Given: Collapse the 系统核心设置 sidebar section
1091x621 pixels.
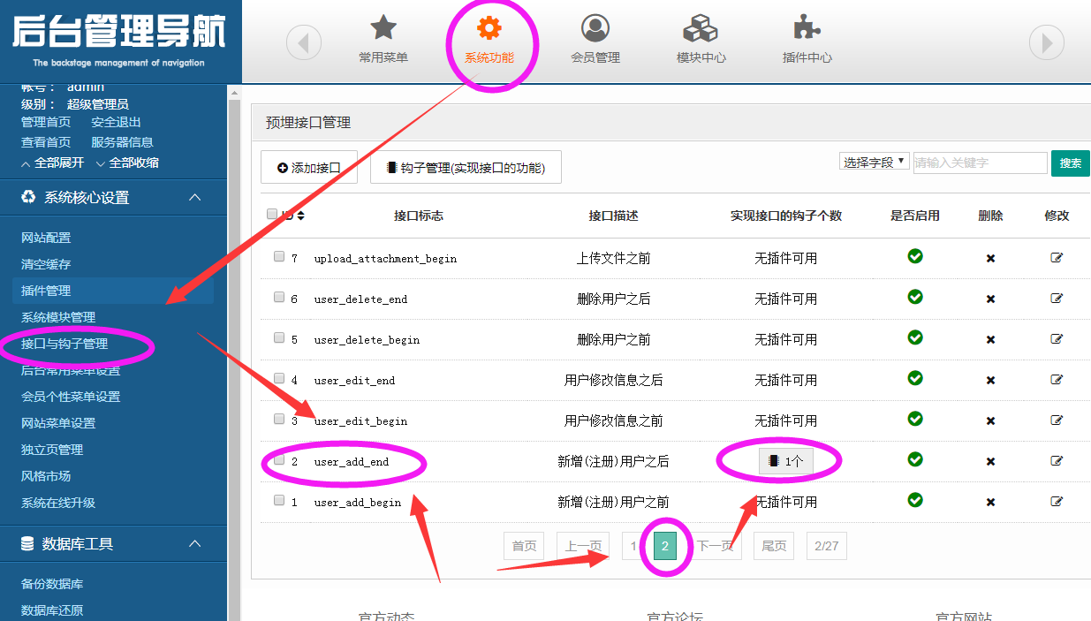Looking at the screenshot, I should click(x=195, y=197).
